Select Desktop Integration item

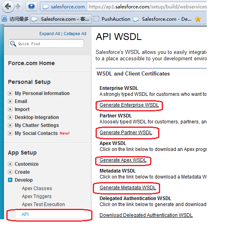click(x=37, y=117)
